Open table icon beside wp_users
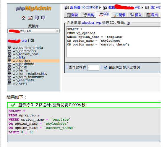 [9, 83]
